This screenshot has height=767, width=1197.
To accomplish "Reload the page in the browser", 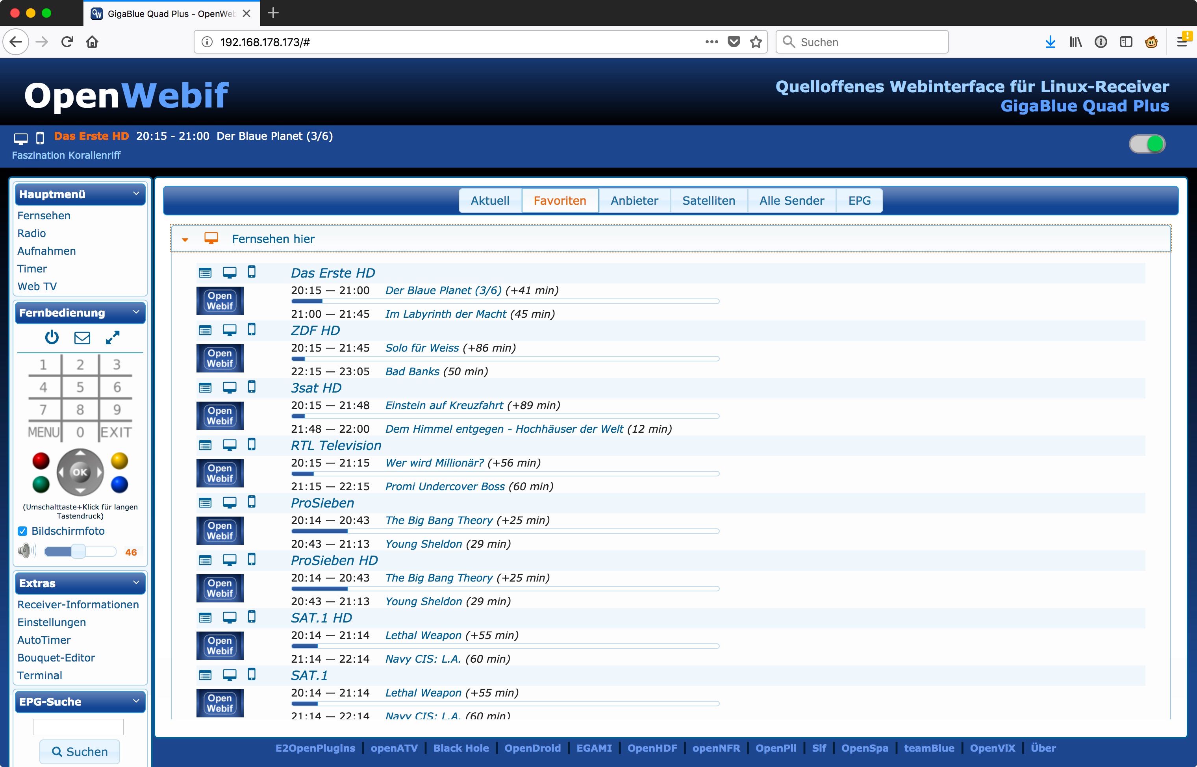I will coord(67,42).
